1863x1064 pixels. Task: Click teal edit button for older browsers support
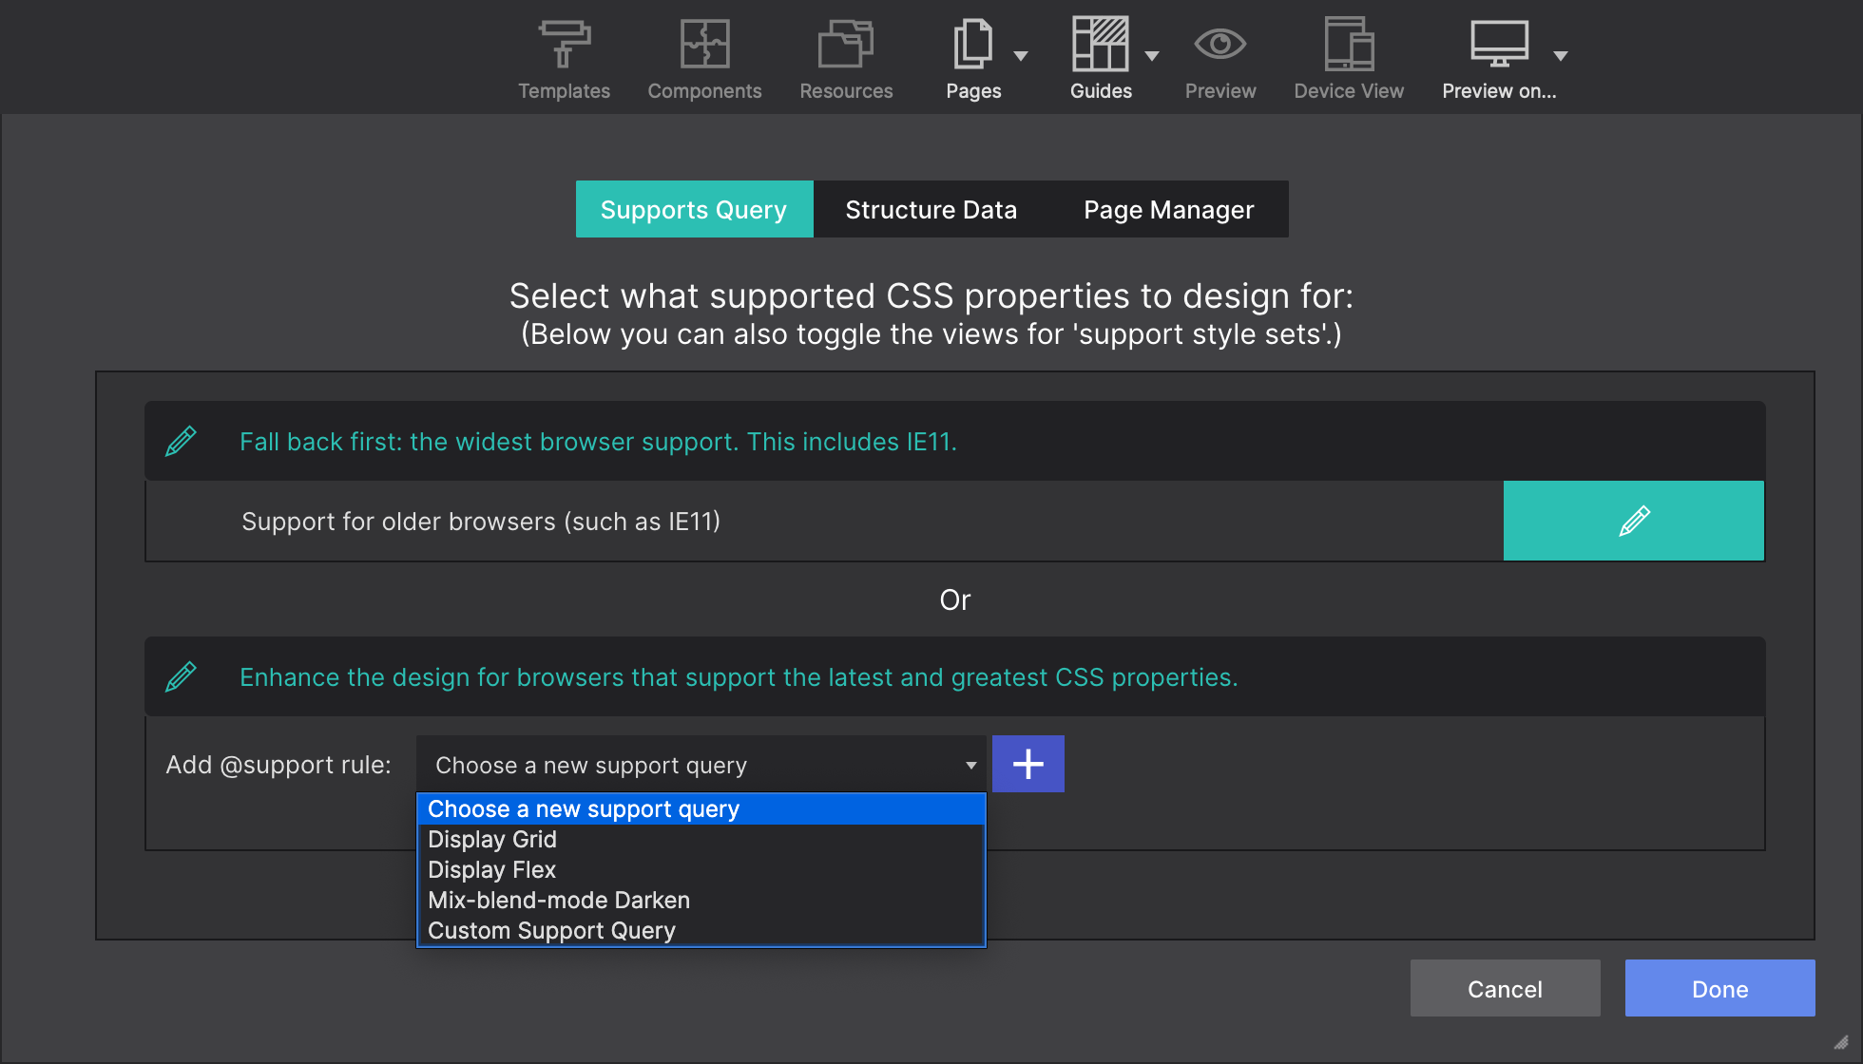coord(1634,521)
